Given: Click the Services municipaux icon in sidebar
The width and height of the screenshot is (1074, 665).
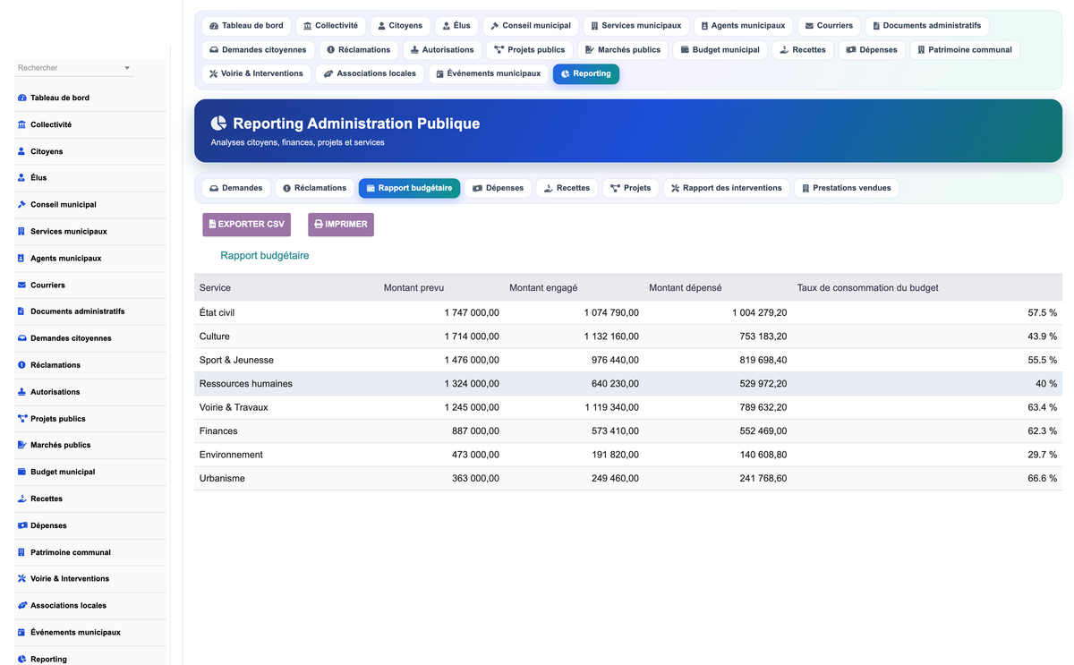Looking at the screenshot, I should (21, 232).
